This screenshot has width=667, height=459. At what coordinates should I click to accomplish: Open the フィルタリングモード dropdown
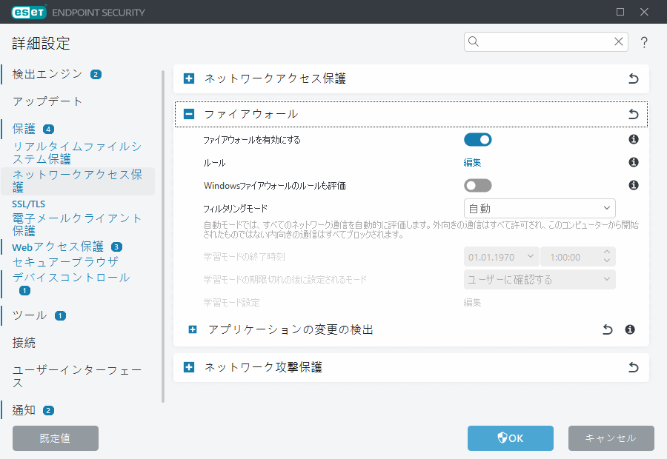point(540,208)
